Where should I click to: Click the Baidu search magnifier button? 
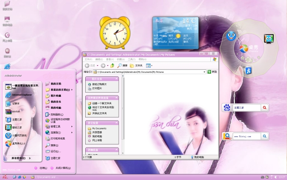pos(264,108)
